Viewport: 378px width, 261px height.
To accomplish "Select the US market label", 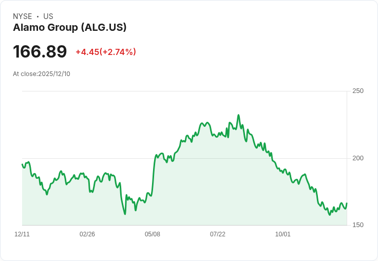I will [48, 16].
